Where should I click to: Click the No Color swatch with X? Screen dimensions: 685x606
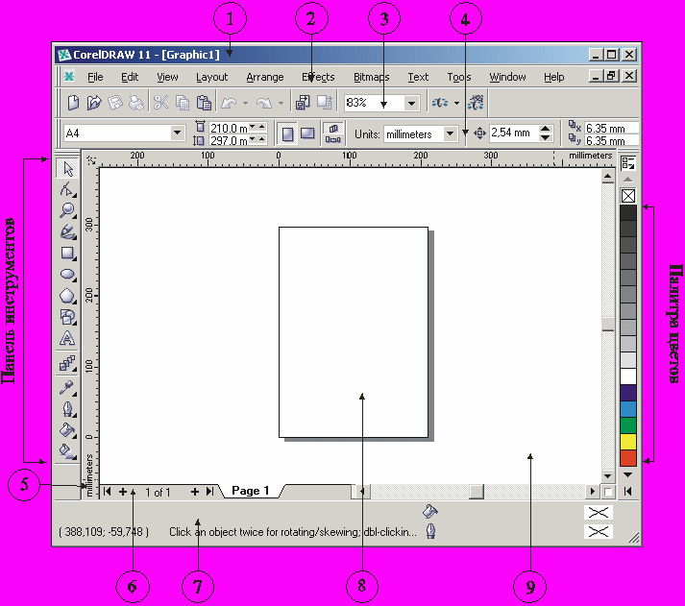pos(628,196)
